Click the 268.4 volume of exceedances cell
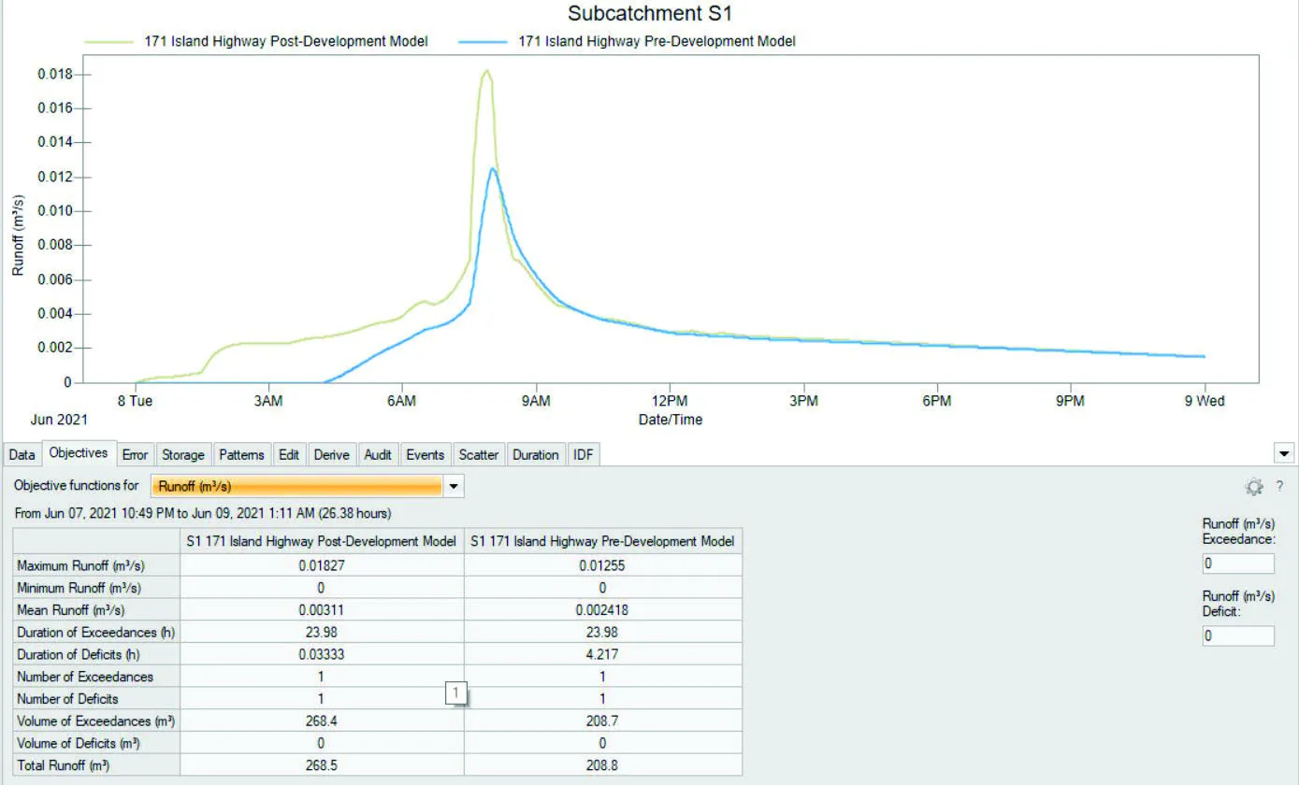The width and height of the screenshot is (1299, 785). [x=321, y=721]
